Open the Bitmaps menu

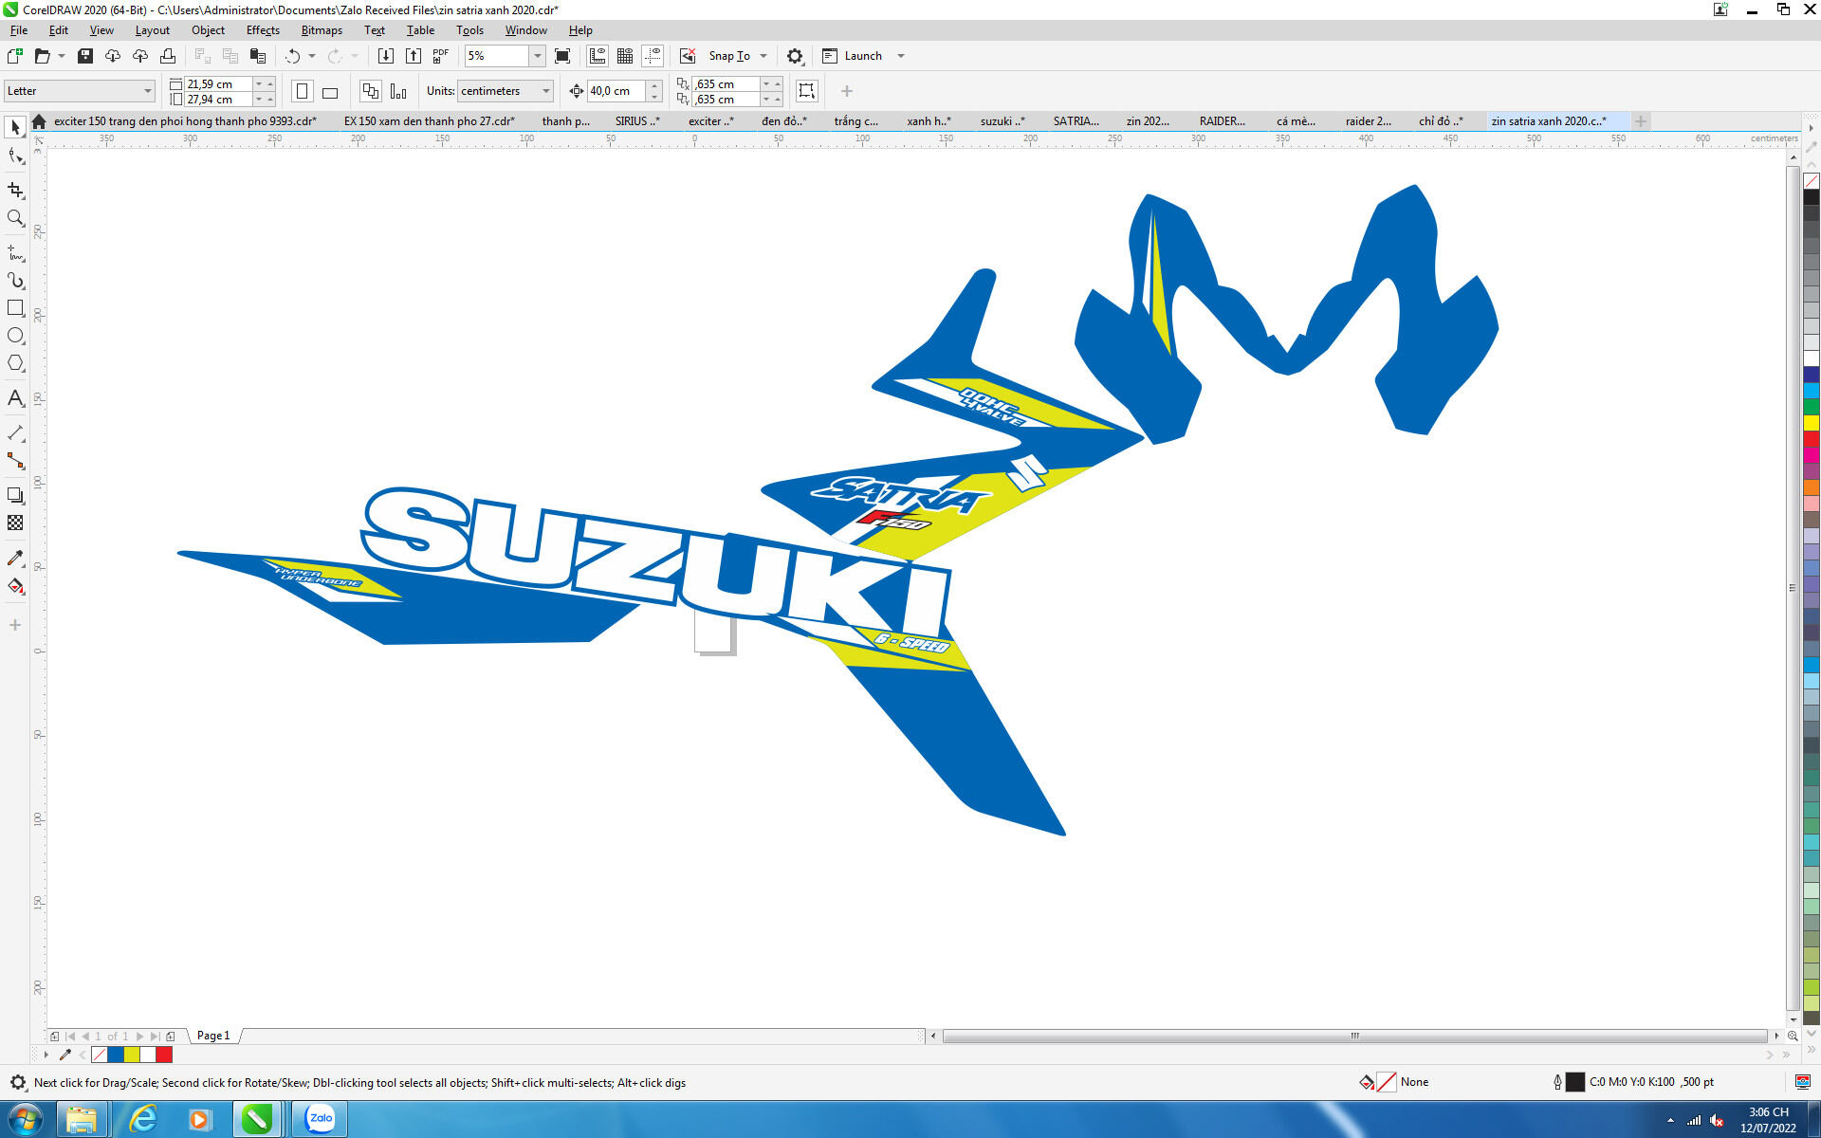pyautogui.click(x=322, y=30)
